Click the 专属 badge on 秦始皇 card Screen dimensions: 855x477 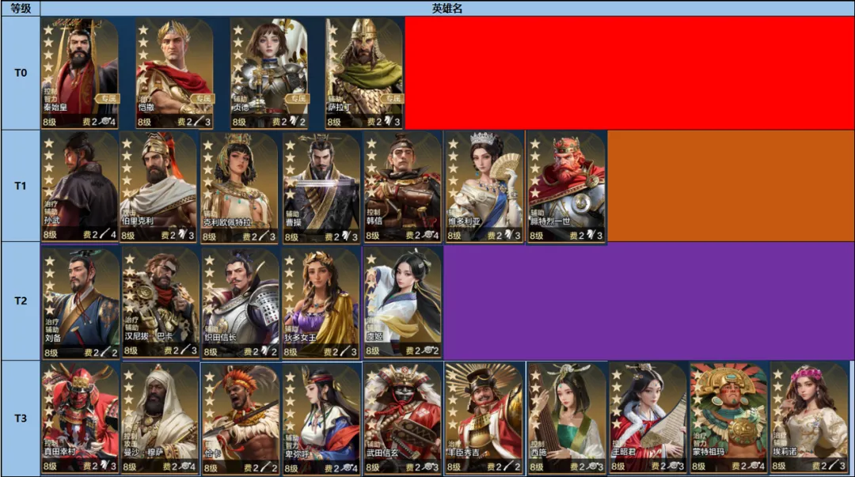(108, 99)
